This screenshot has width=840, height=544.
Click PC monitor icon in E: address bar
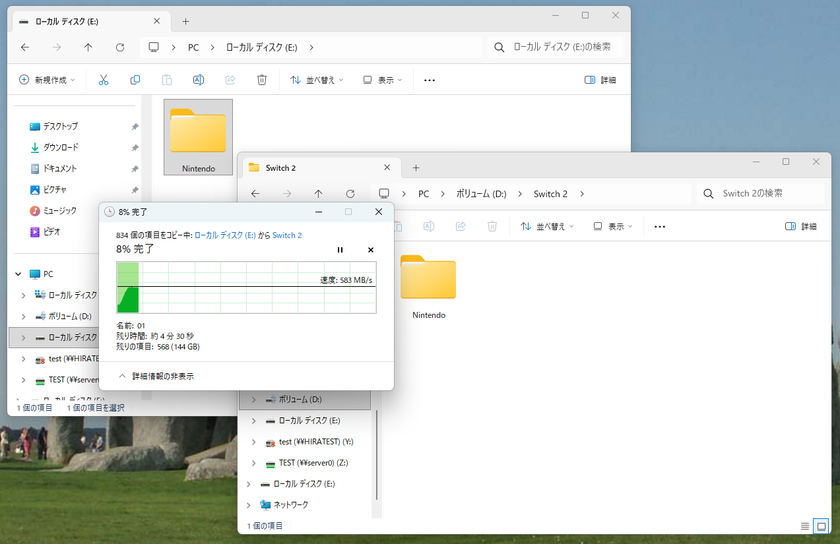coord(154,47)
